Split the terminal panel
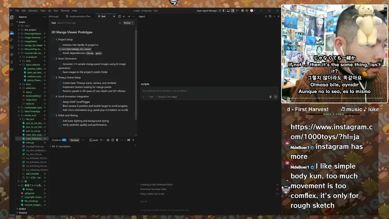The width and height of the screenshot is (389, 219). [113, 140]
